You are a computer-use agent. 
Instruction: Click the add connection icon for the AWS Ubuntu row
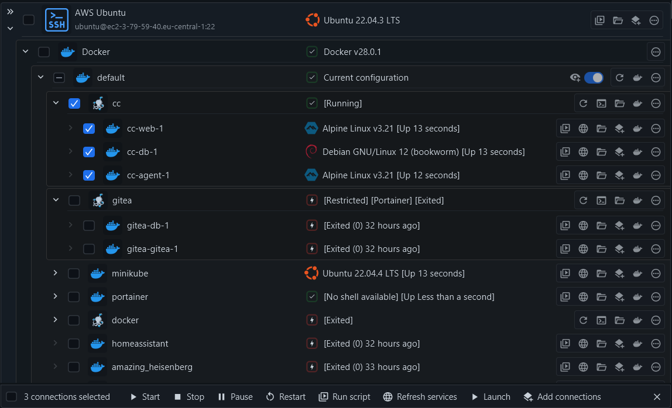636,20
